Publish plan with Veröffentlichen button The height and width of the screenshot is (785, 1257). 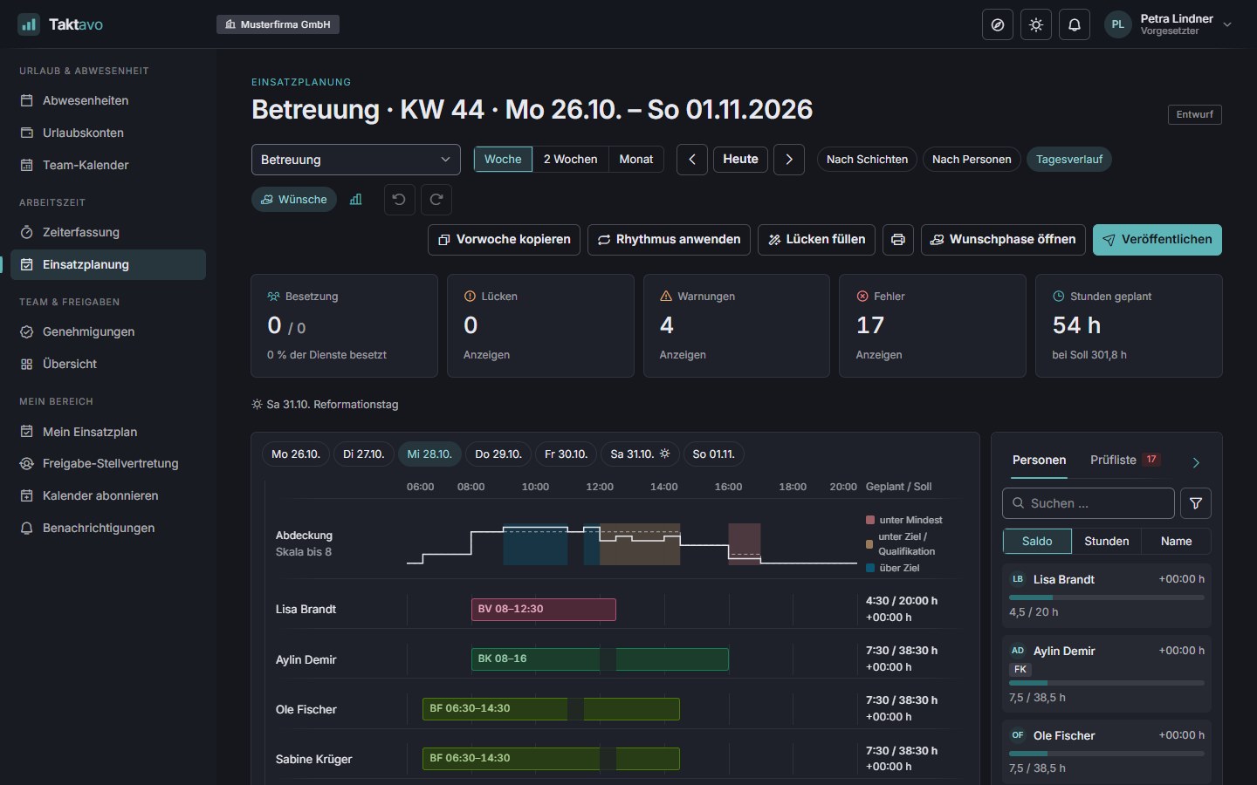1157,240
